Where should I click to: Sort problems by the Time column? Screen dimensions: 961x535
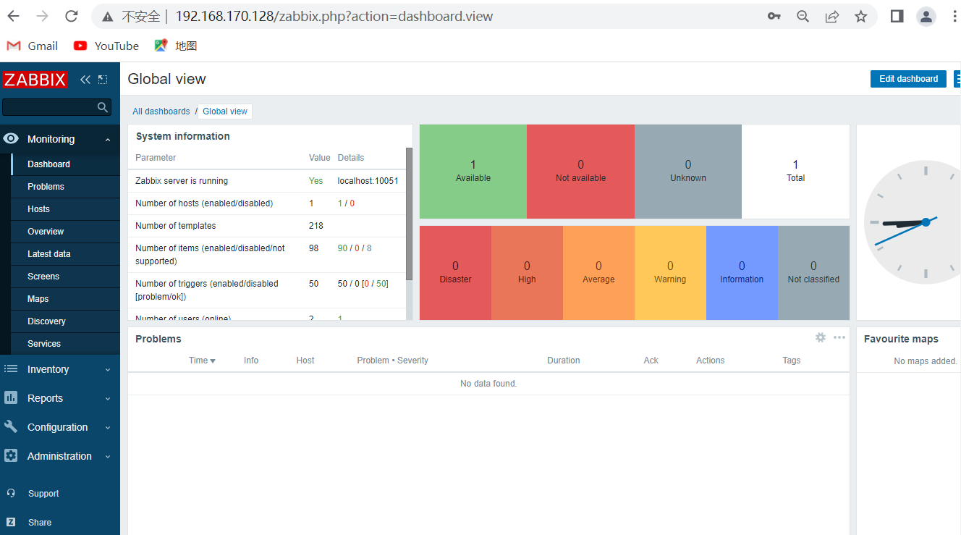point(202,361)
